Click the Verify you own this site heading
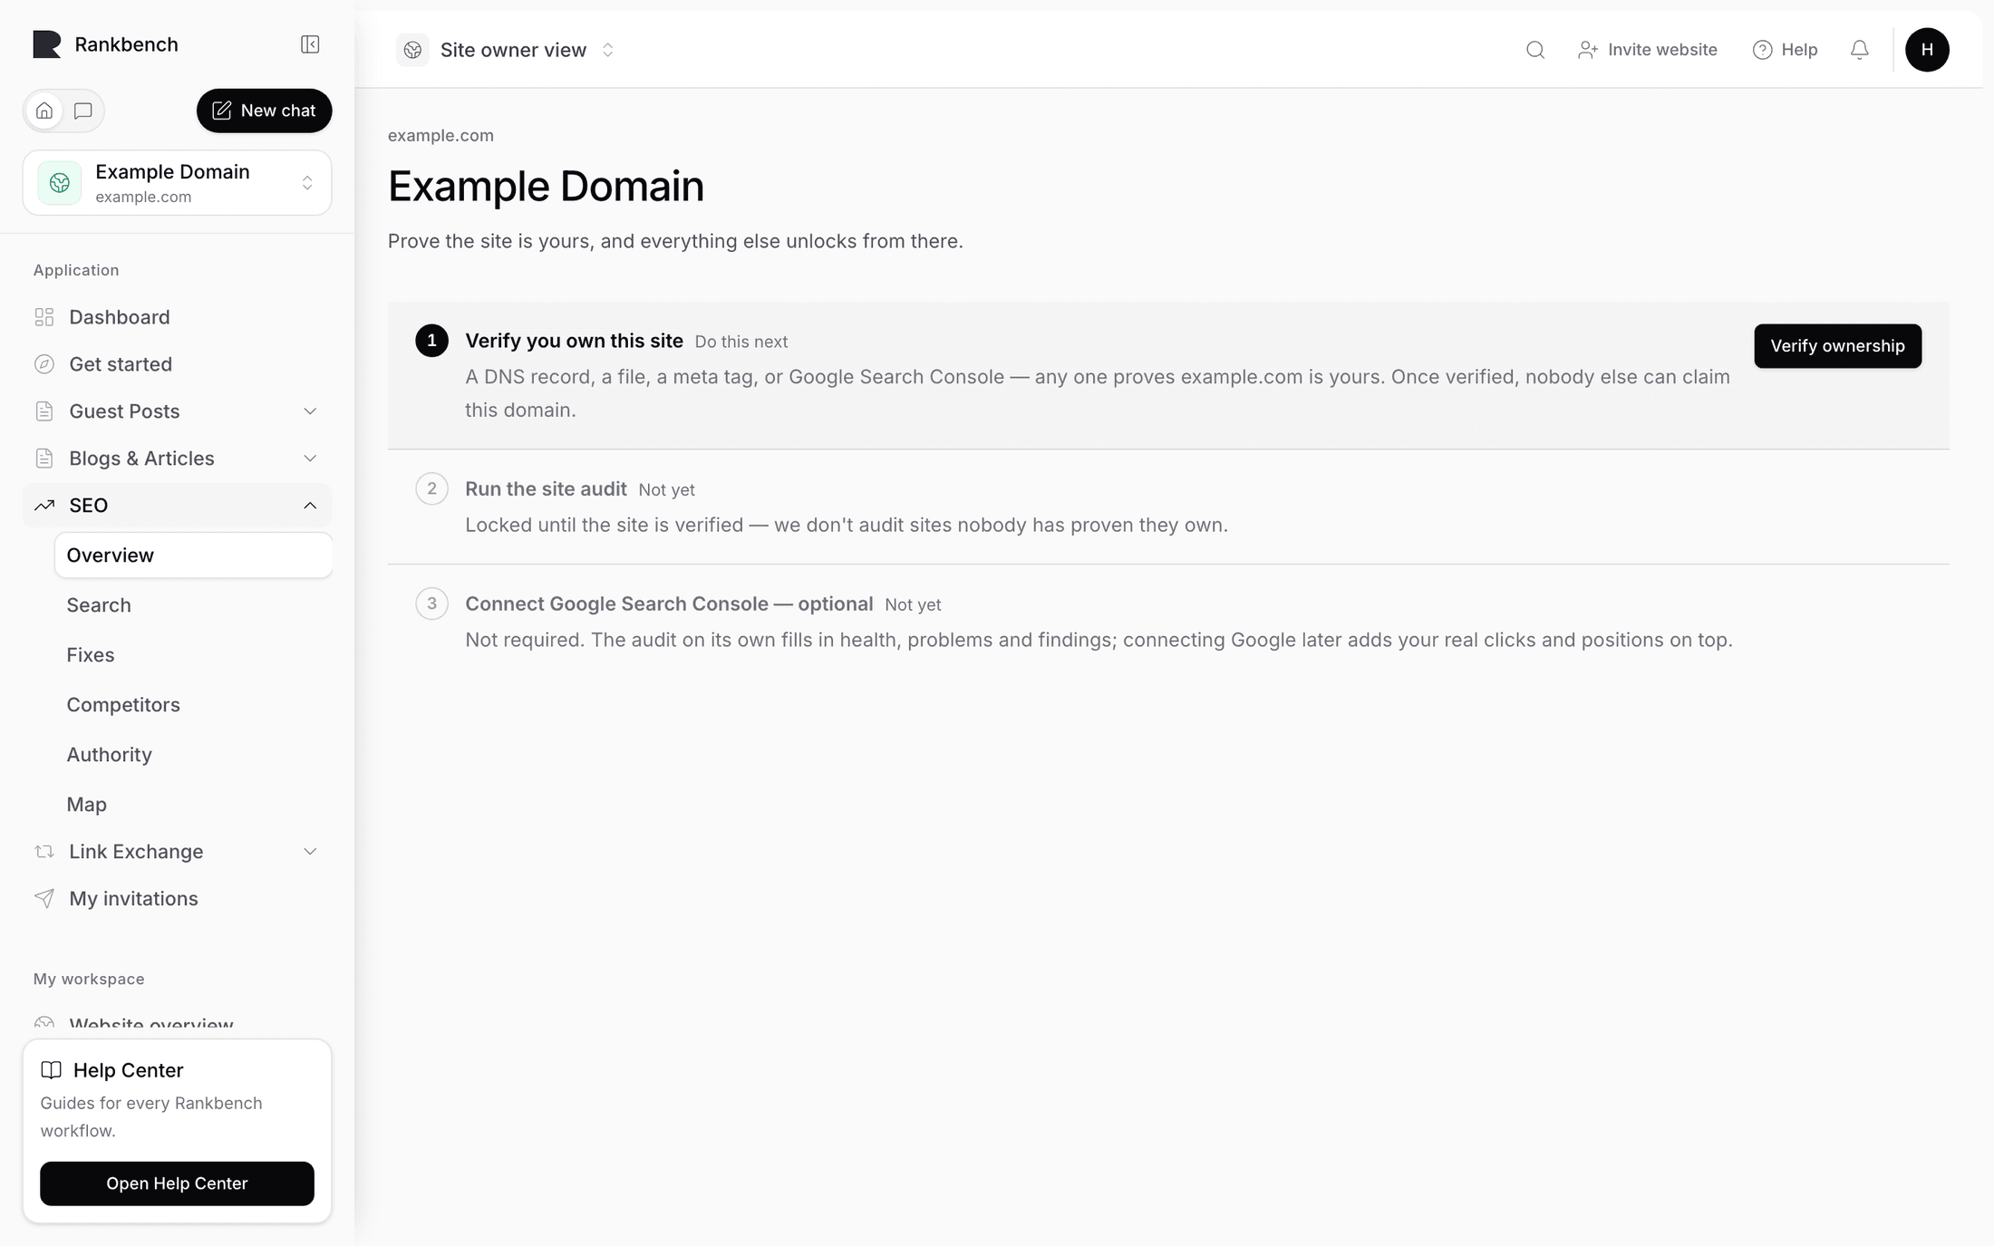This screenshot has width=1994, height=1246. pos(574,341)
